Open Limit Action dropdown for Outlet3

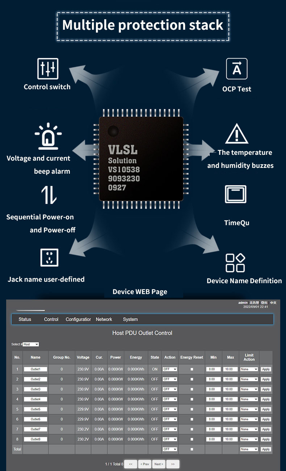(249, 389)
